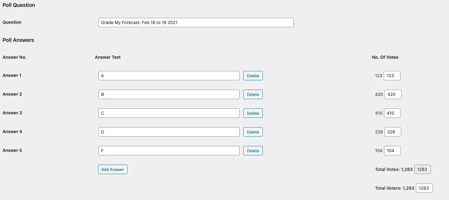Click the Total Voters field showing 1283
The height and width of the screenshot is (200, 449).
[x=424, y=188]
